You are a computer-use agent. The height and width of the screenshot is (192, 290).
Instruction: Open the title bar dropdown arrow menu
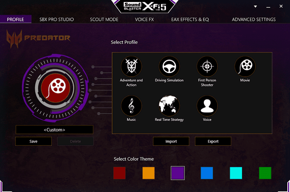[256, 7]
